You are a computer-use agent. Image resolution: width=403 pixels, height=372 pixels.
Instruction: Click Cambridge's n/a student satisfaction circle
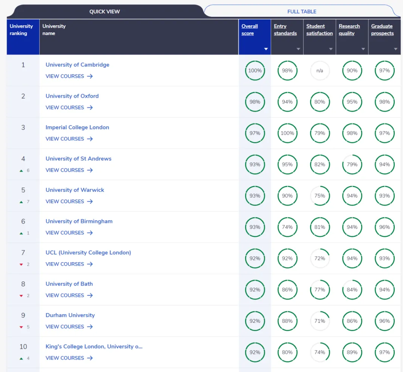(320, 71)
